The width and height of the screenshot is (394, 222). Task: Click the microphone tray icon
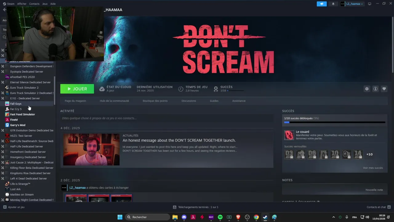tap(347, 217)
